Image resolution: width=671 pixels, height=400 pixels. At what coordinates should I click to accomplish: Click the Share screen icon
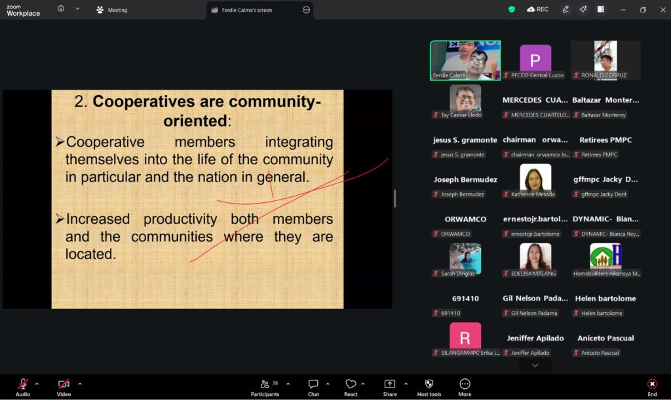pos(390,384)
